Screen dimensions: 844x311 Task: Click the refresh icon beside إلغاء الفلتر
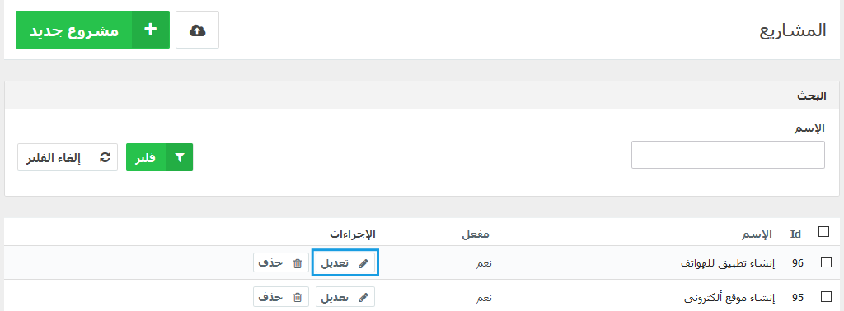[x=105, y=157]
